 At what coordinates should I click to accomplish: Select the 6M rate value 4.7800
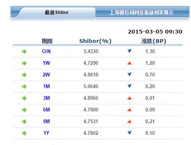click(91, 110)
